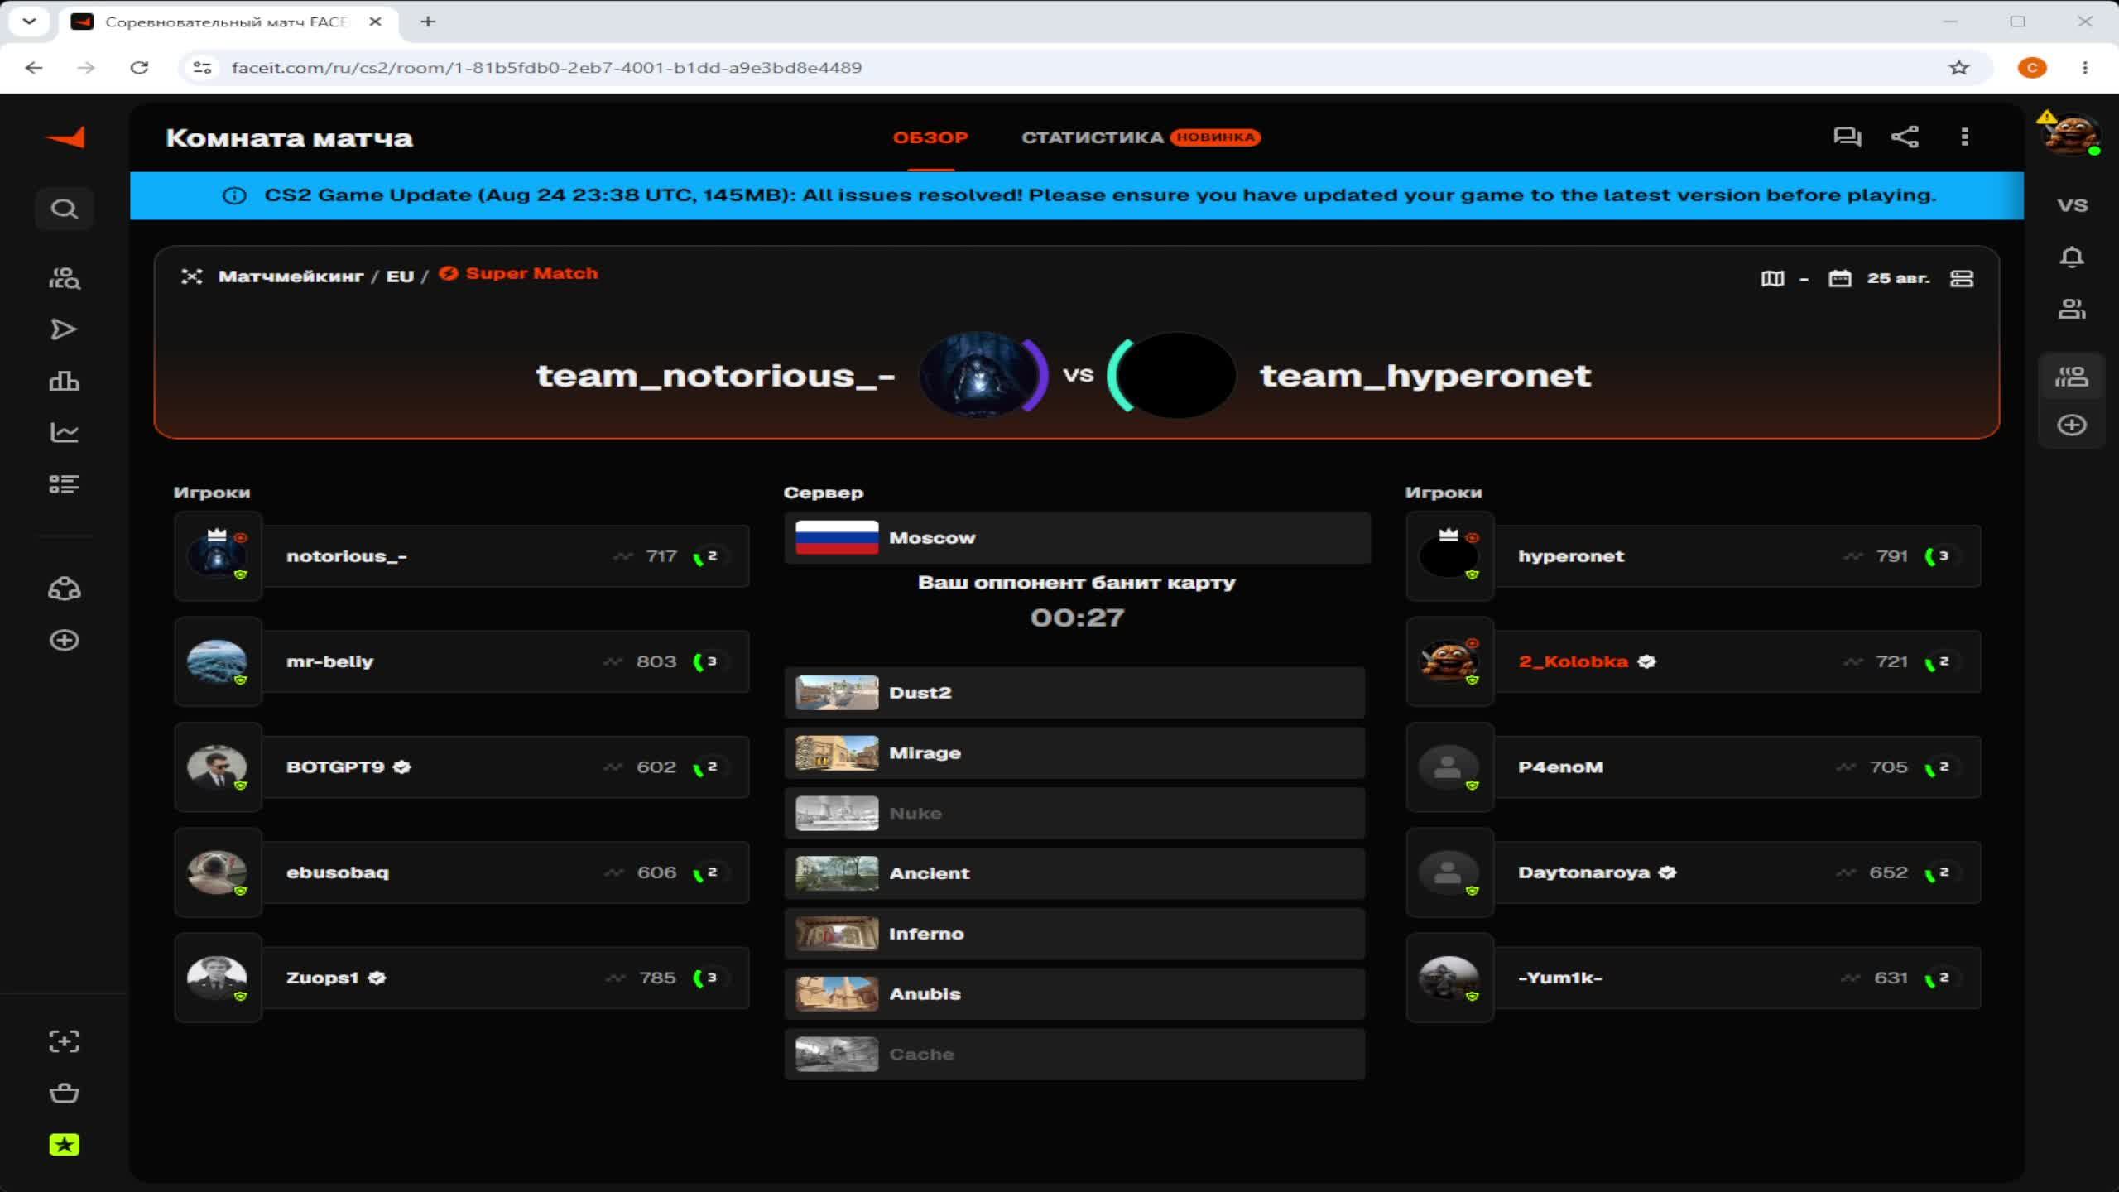
Task: Share the match room
Action: [x=1905, y=137]
